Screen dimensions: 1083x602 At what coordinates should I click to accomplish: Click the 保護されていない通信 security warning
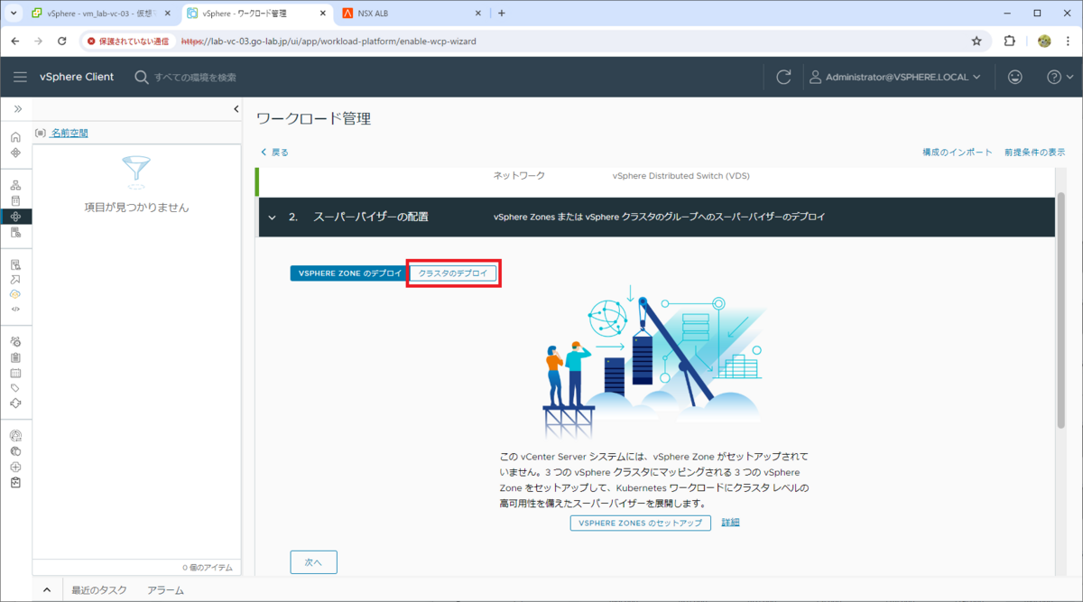pos(128,42)
